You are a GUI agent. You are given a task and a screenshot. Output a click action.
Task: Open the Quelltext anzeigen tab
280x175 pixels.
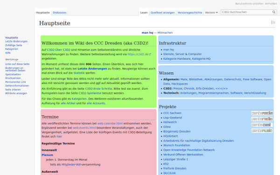pyautogui.click(x=162, y=13)
